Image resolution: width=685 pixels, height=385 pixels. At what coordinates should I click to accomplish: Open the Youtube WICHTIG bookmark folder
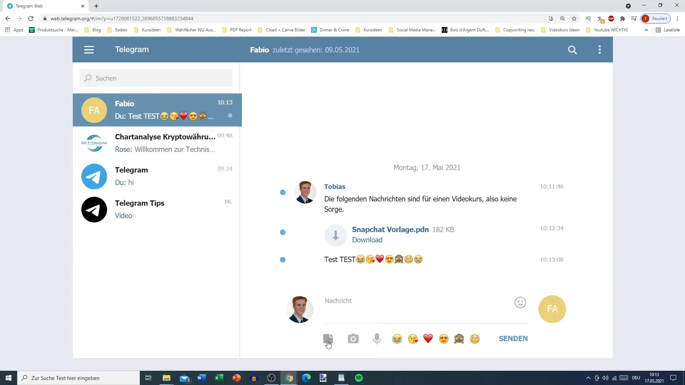(x=607, y=30)
